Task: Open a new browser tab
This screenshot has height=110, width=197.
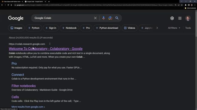Action: 49,2
